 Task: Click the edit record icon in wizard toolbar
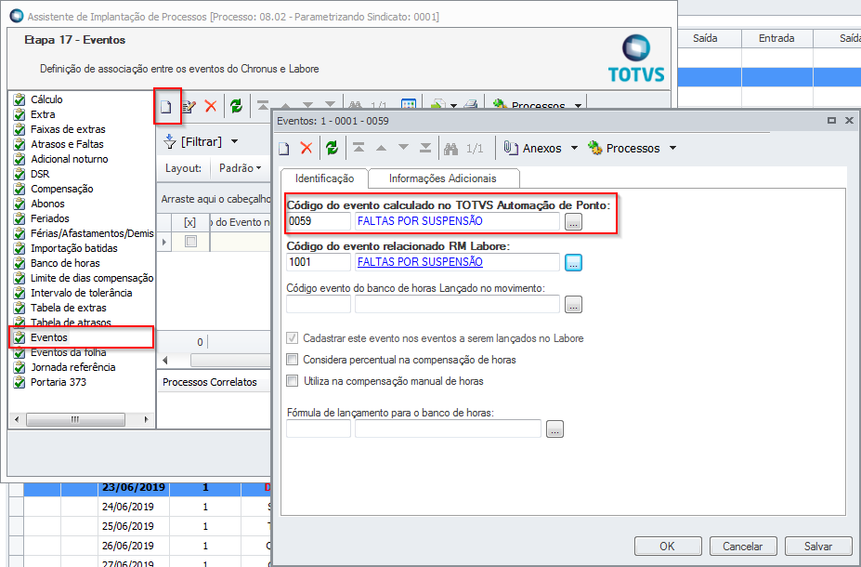[189, 106]
